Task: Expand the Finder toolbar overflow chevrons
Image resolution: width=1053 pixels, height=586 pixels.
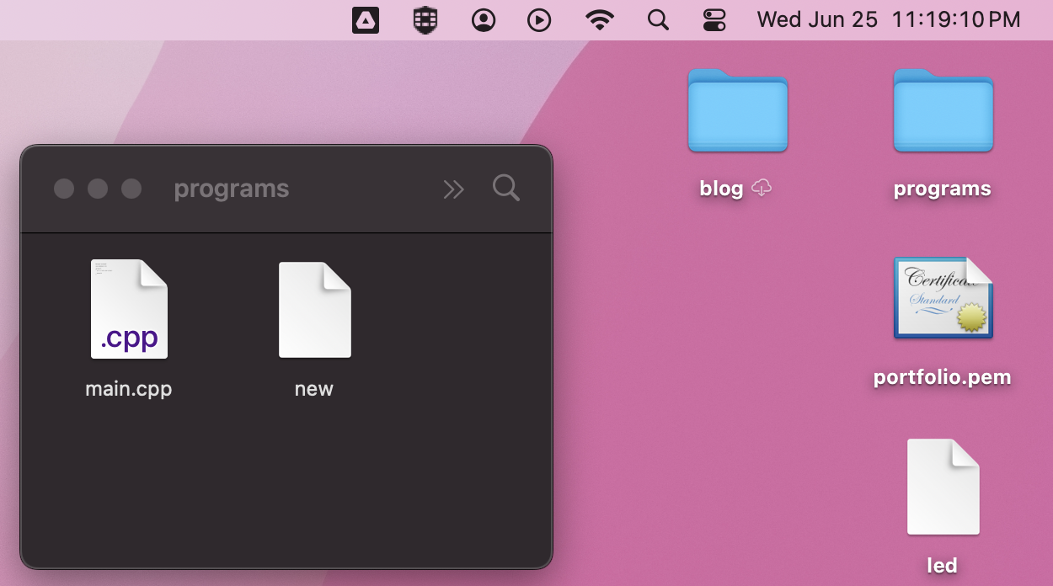Action: 453,189
